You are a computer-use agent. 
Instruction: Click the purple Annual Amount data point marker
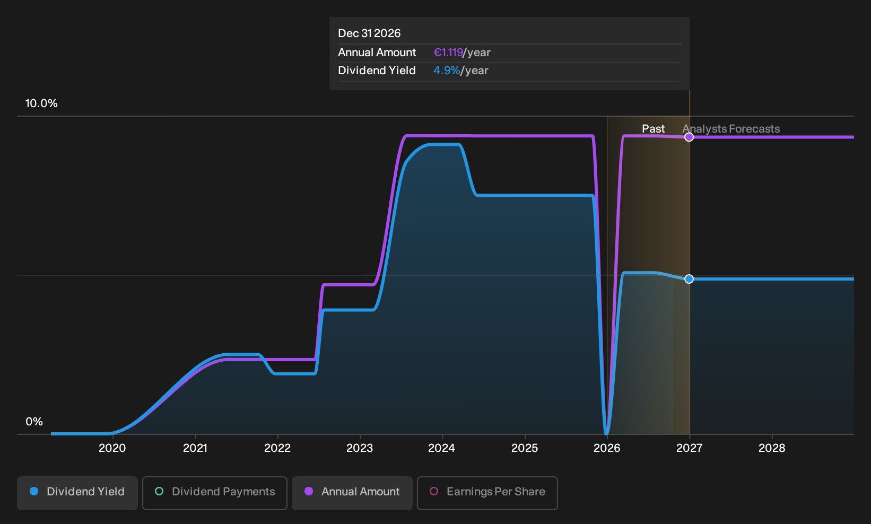689,137
